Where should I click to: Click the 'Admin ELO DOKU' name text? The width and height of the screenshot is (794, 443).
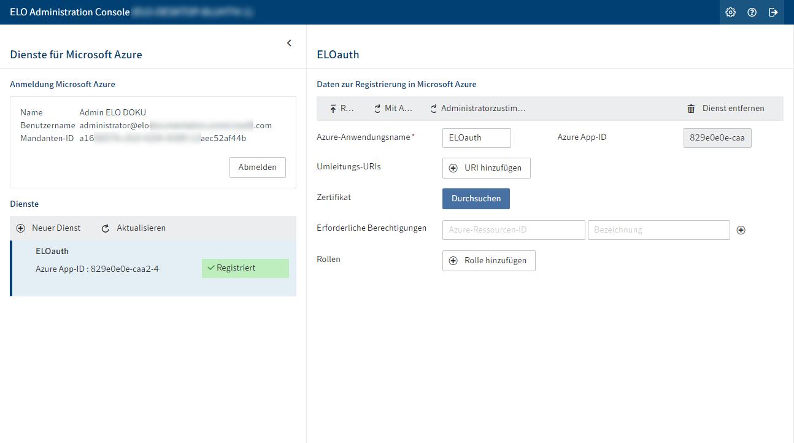(113, 112)
